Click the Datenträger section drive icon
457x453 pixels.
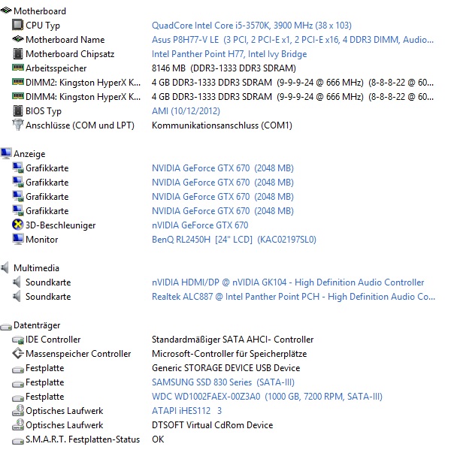(x=6, y=327)
